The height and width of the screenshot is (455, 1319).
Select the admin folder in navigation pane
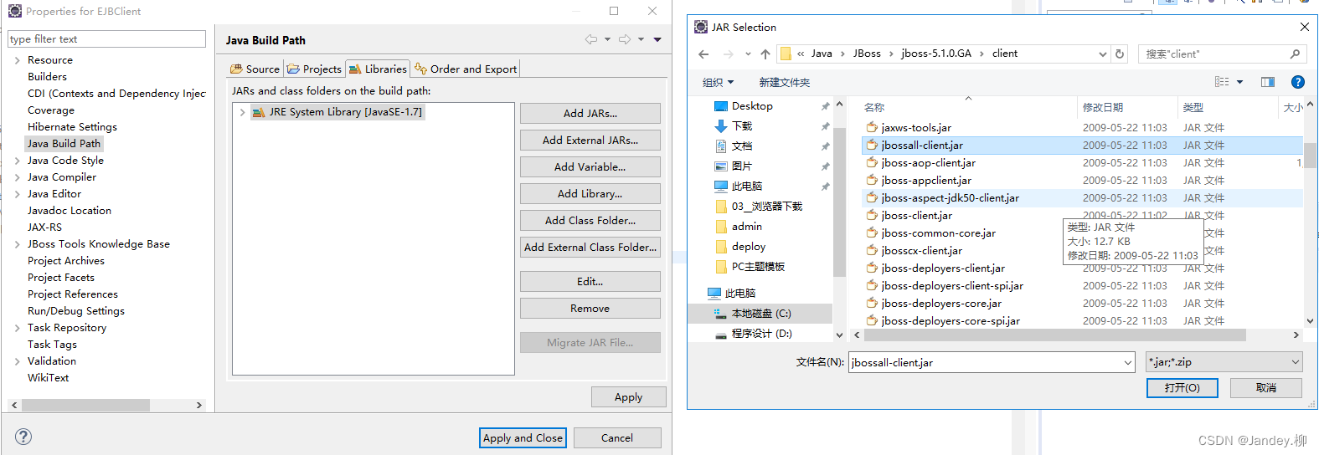point(746,227)
